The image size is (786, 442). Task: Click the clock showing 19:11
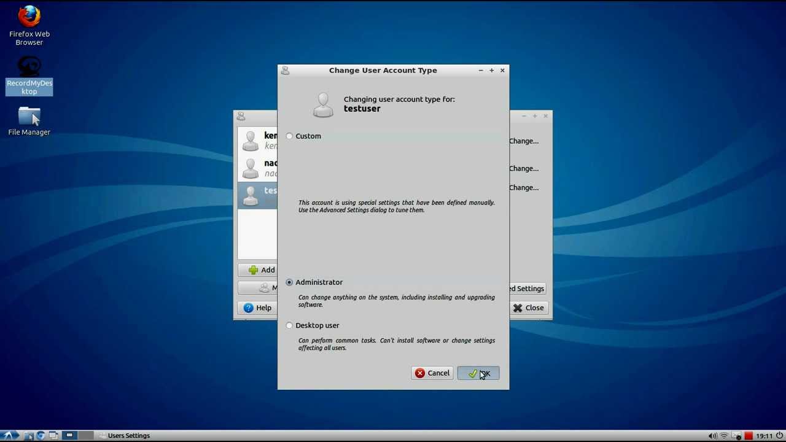764,436
